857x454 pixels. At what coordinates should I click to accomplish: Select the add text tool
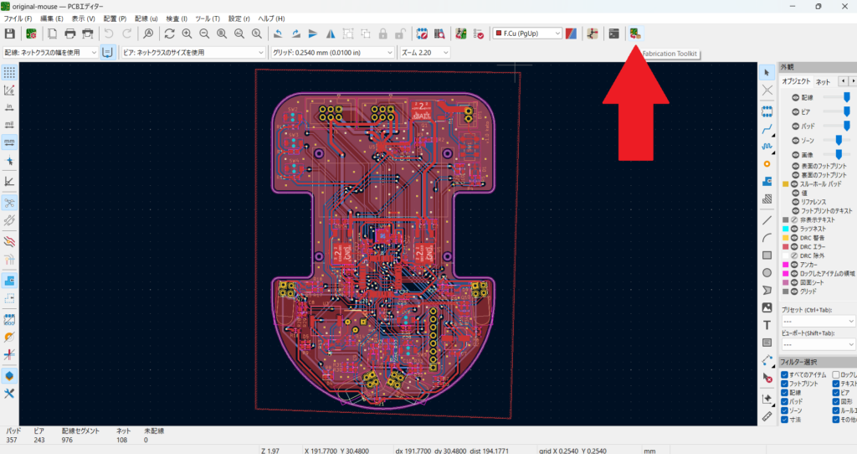(x=767, y=325)
